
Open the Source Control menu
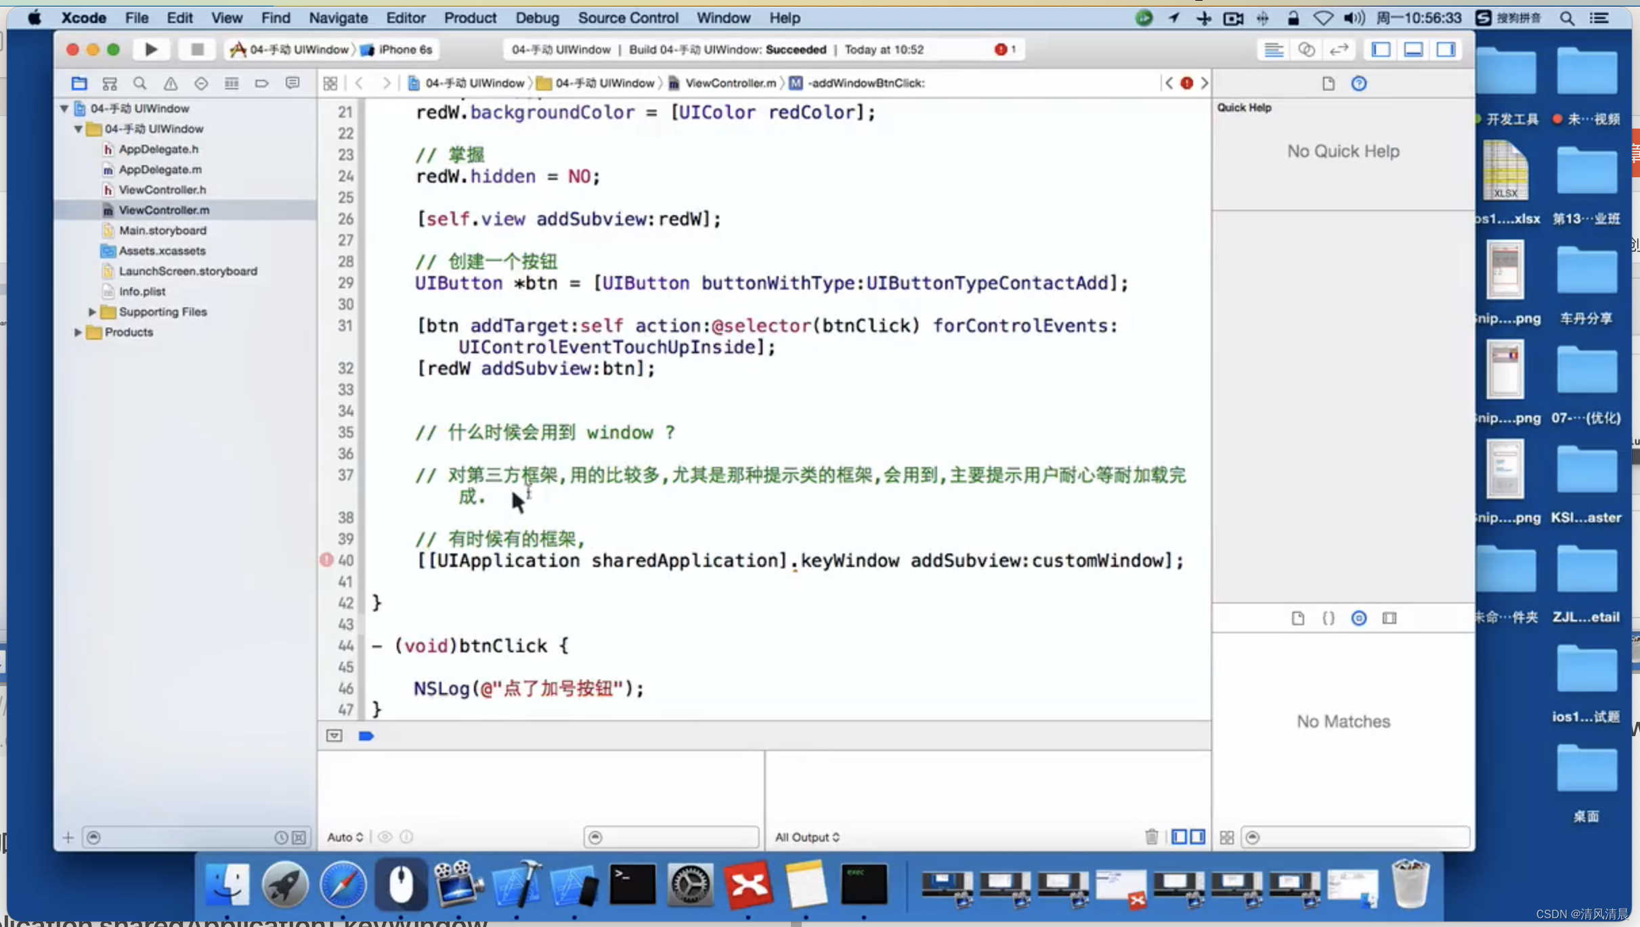coord(628,18)
